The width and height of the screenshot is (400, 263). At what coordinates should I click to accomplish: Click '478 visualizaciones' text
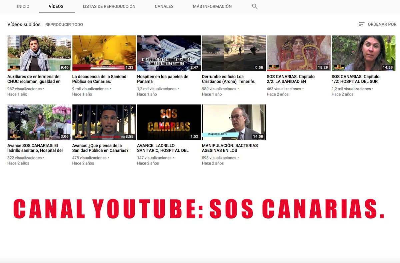coord(89,158)
